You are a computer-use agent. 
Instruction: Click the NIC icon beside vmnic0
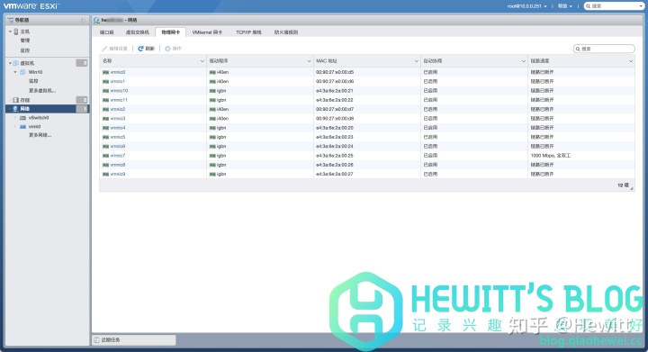click(106, 72)
